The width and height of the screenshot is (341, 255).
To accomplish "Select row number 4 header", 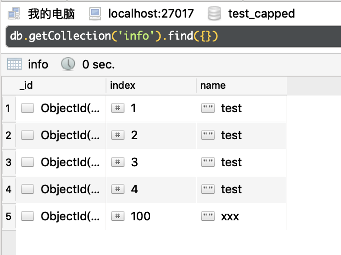I will click(x=9, y=189).
